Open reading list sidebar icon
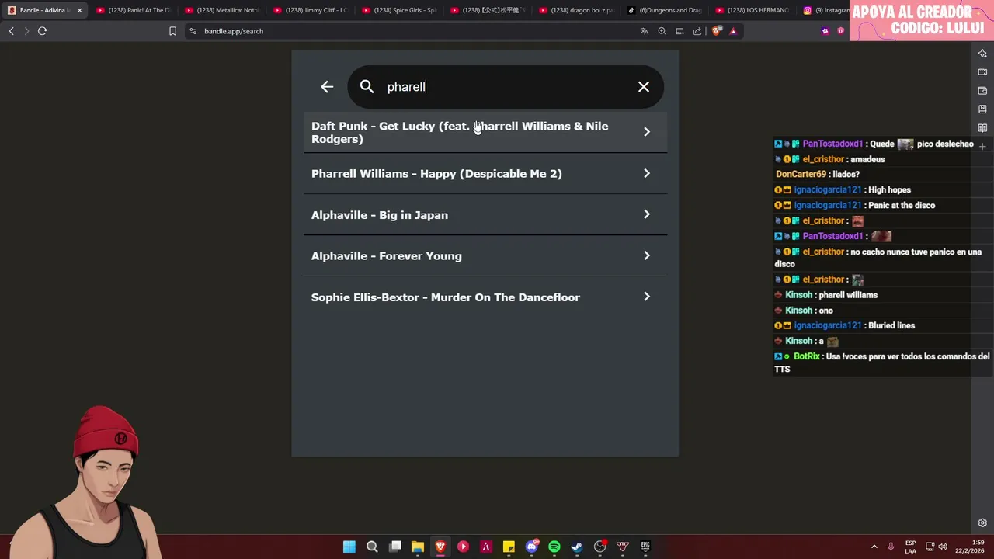The image size is (994, 559). coord(982,128)
